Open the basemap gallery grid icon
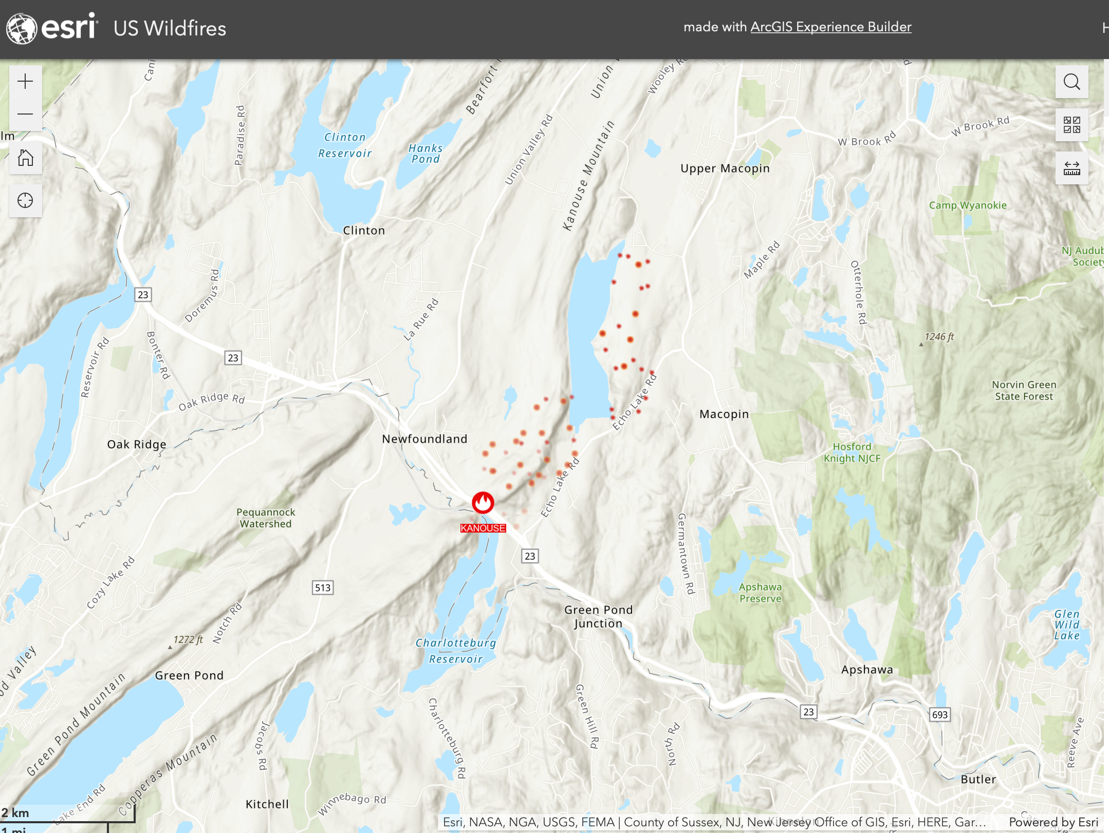The height and width of the screenshot is (833, 1109). pyautogui.click(x=1071, y=125)
